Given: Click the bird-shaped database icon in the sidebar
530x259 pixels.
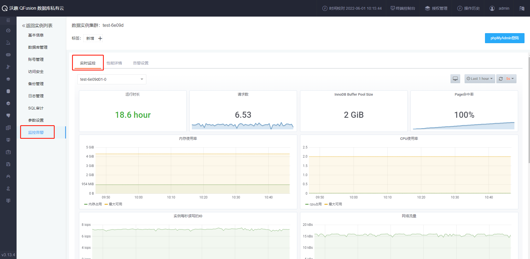Looking at the screenshot, I should click(x=8, y=67).
